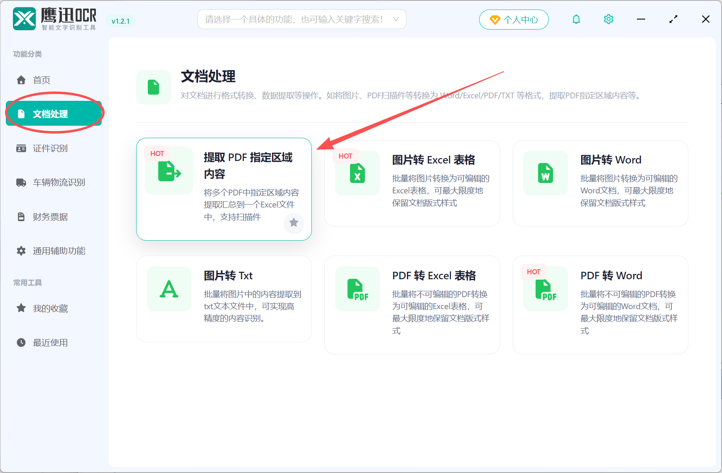Click the PDF icon in PDF 转 Excel 表格
Image resolution: width=722 pixels, height=473 pixels.
357,289
